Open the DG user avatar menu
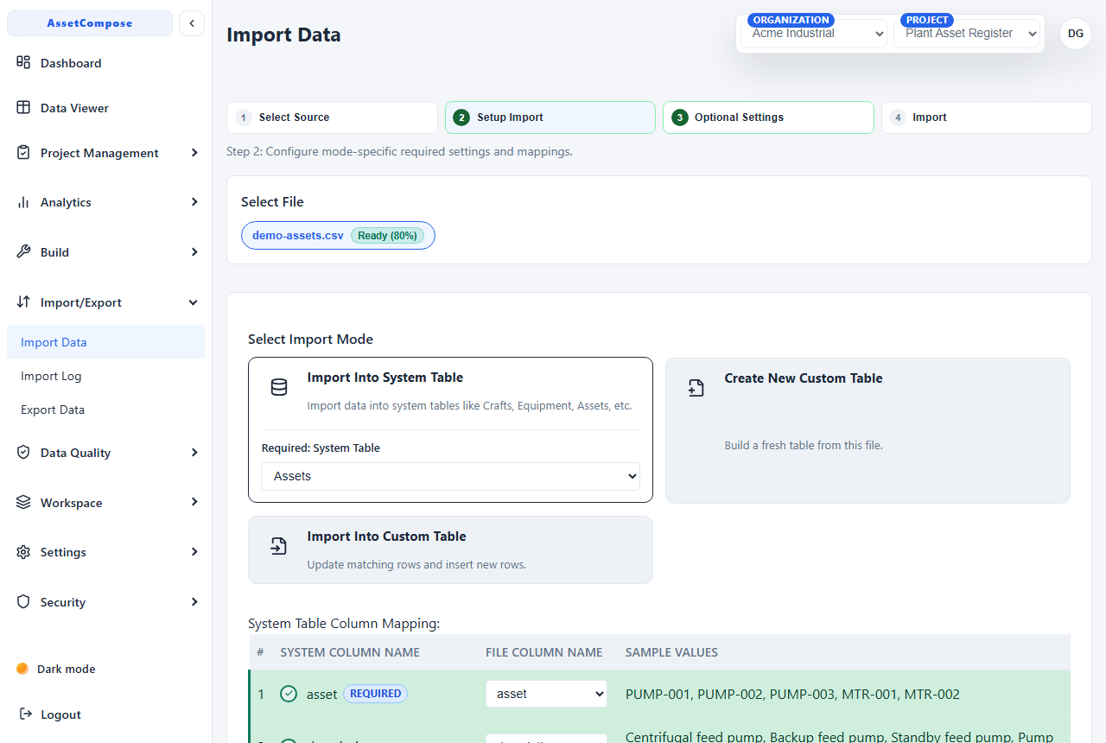Image resolution: width=1106 pixels, height=743 pixels. pos(1076,34)
